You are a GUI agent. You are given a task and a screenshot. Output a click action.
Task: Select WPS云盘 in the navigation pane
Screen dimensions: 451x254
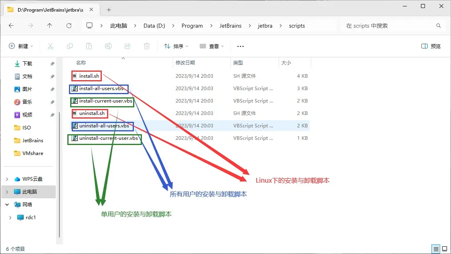pos(32,179)
